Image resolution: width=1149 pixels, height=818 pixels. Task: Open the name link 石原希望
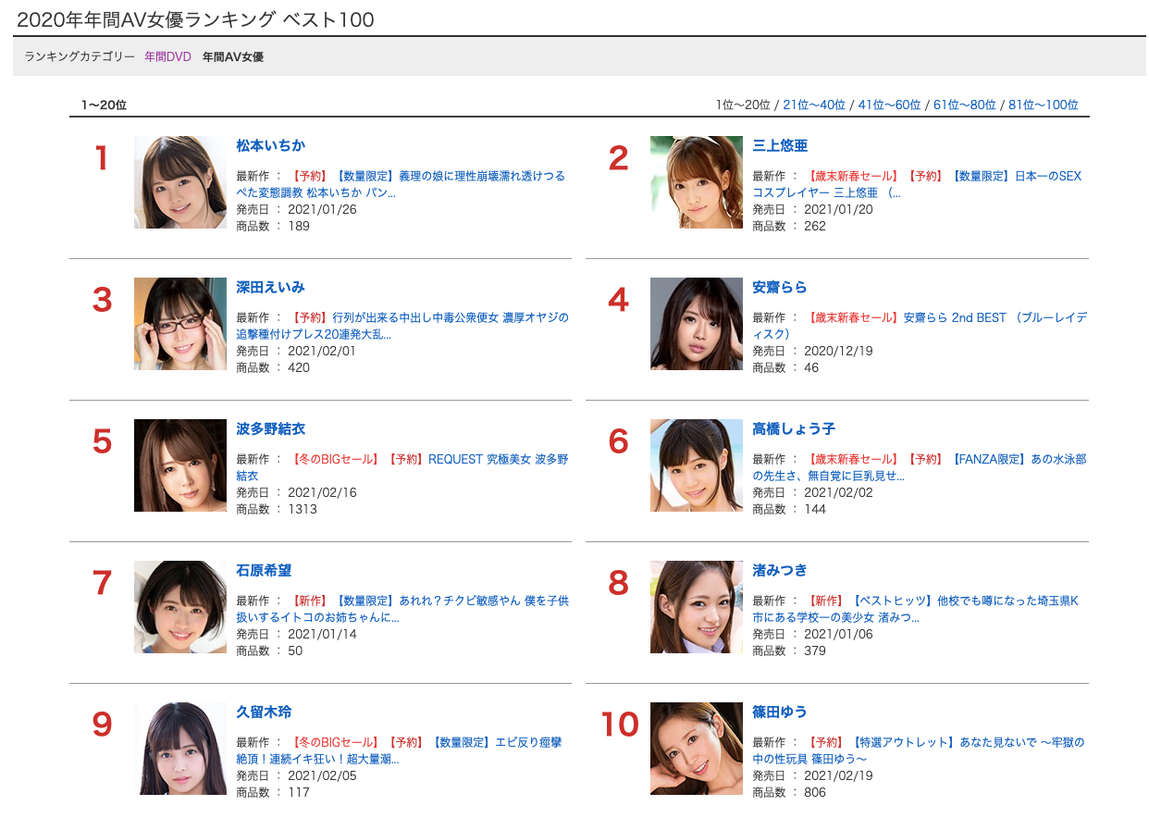pyautogui.click(x=265, y=570)
